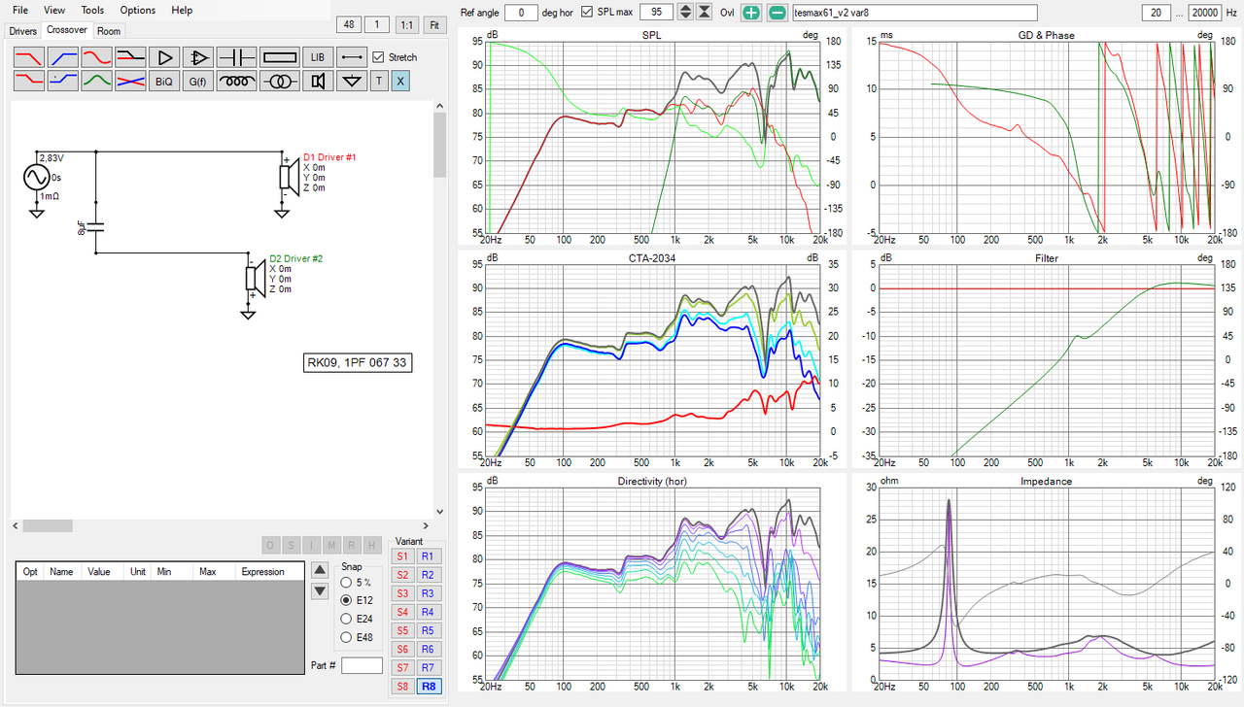Insert a BiQ biquad filter block
This screenshot has width=1244, height=707.
point(163,82)
